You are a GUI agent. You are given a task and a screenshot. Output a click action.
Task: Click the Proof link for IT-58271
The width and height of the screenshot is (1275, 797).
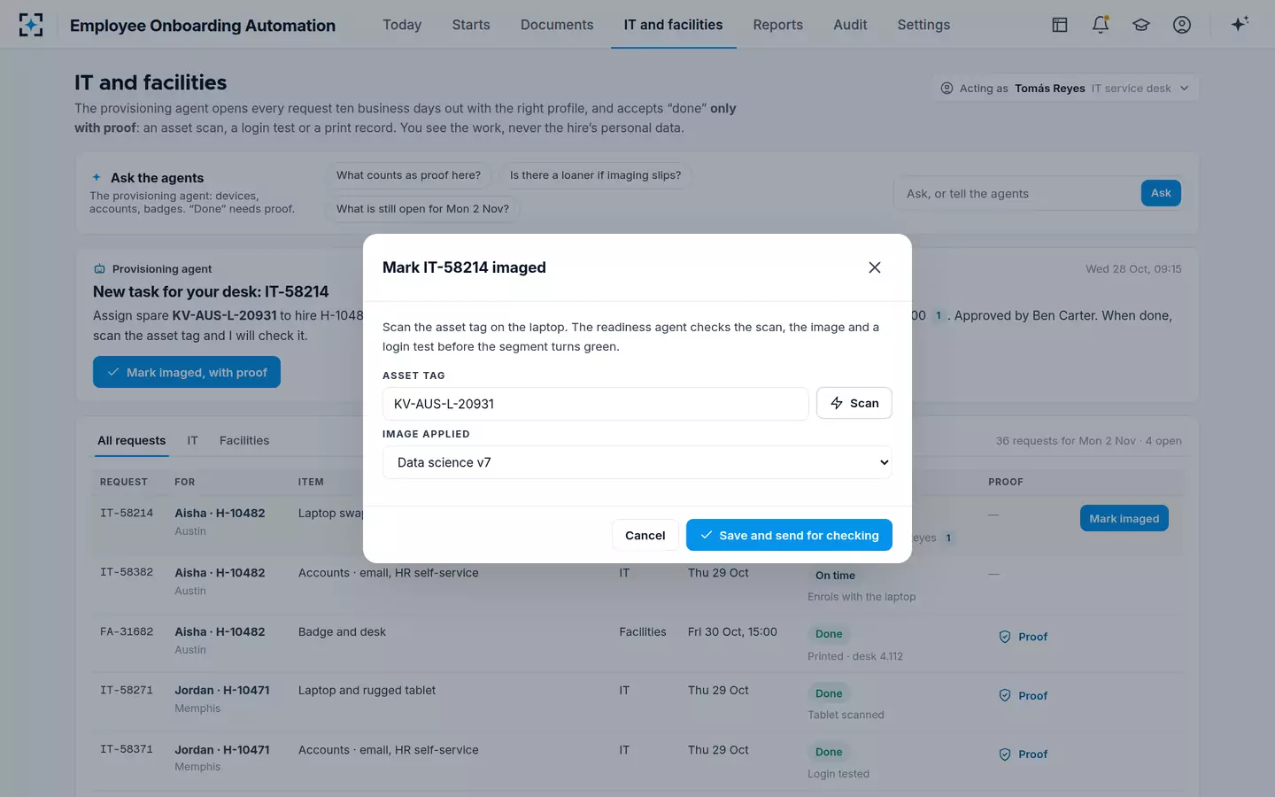point(1032,695)
